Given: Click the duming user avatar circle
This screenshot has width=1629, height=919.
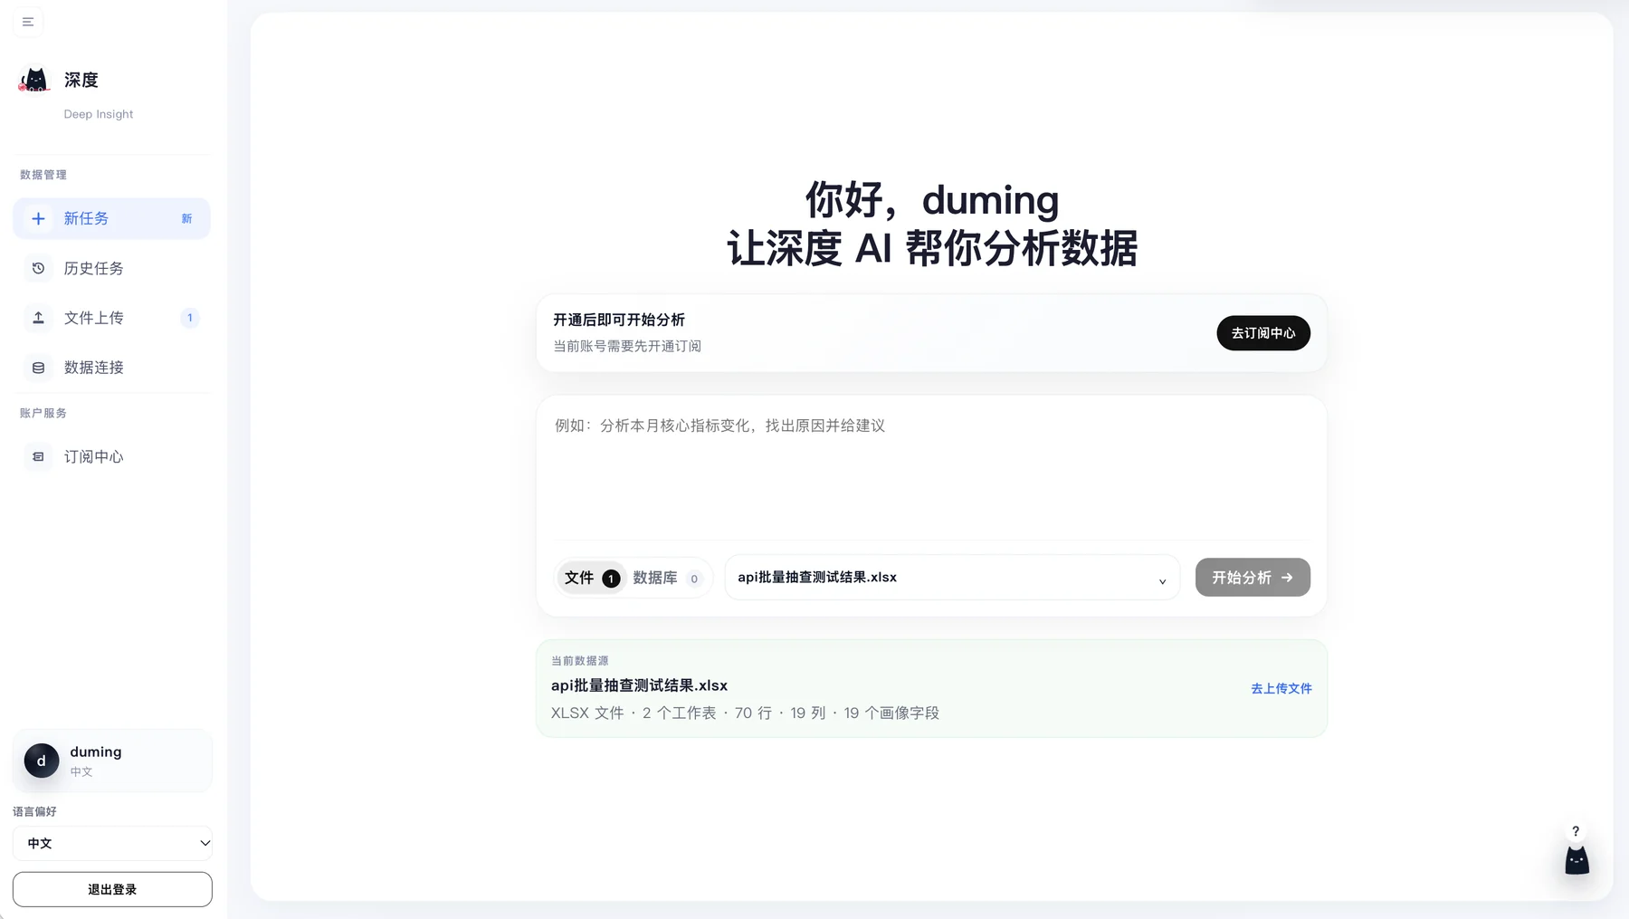Looking at the screenshot, I should (x=42, y=761).
